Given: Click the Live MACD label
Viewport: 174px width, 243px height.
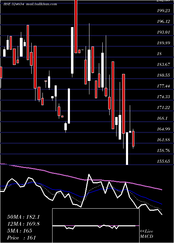Looking at the screenshot, I should coord(147,234).
